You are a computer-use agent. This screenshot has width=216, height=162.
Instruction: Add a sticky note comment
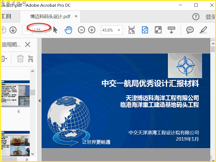pos(190,30)
